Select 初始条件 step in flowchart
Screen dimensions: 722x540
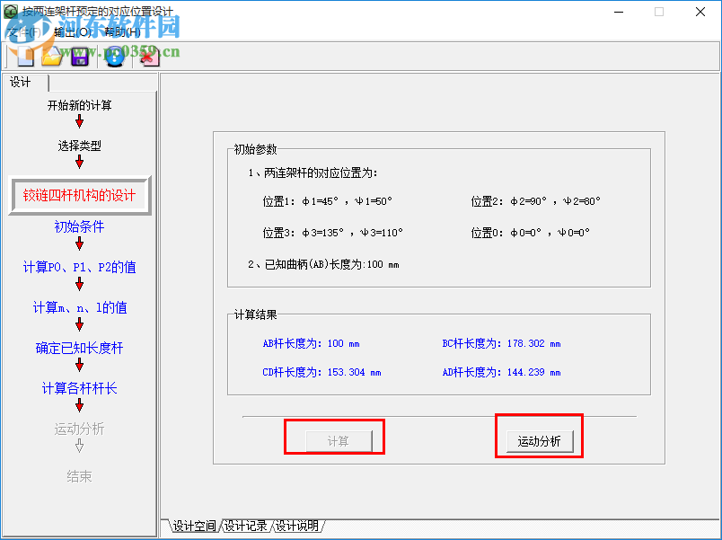pos(79,226)
